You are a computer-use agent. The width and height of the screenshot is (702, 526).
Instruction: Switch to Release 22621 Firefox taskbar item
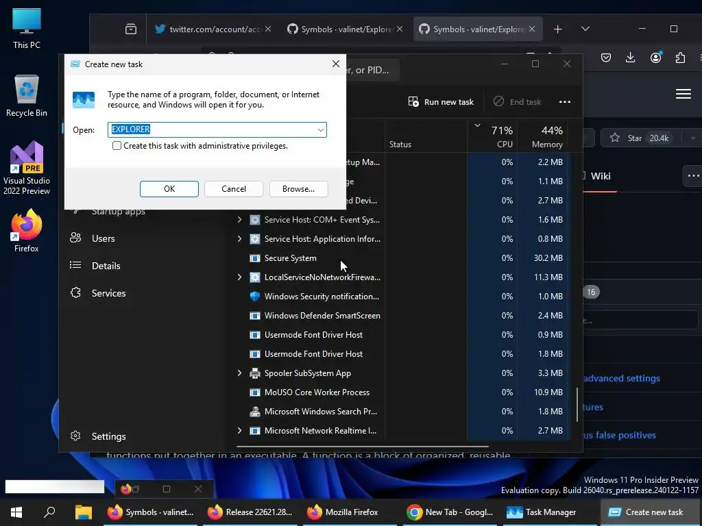pos(250,512)
